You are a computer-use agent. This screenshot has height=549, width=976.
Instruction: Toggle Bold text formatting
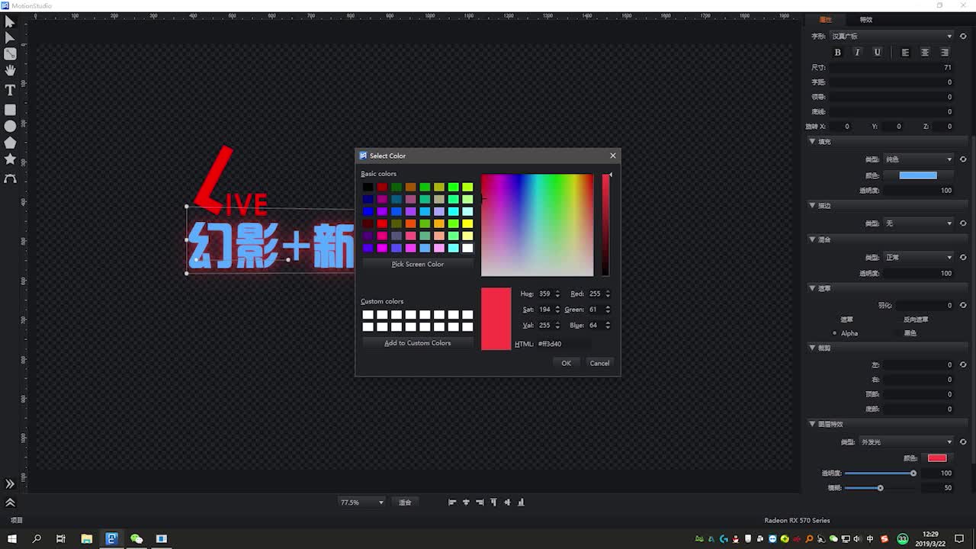point(837,53)
